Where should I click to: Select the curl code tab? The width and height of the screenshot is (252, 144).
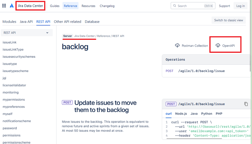coord(169,114)
